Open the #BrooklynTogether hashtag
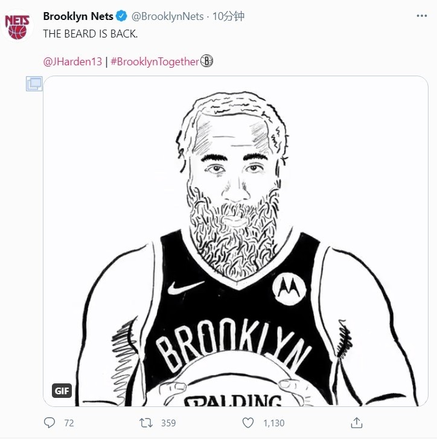 pyautogui.click(x=155, y=62)
